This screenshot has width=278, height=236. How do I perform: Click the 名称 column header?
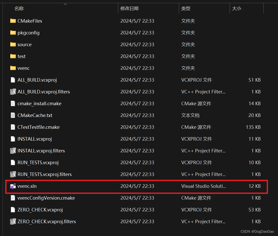click(19, 8)
